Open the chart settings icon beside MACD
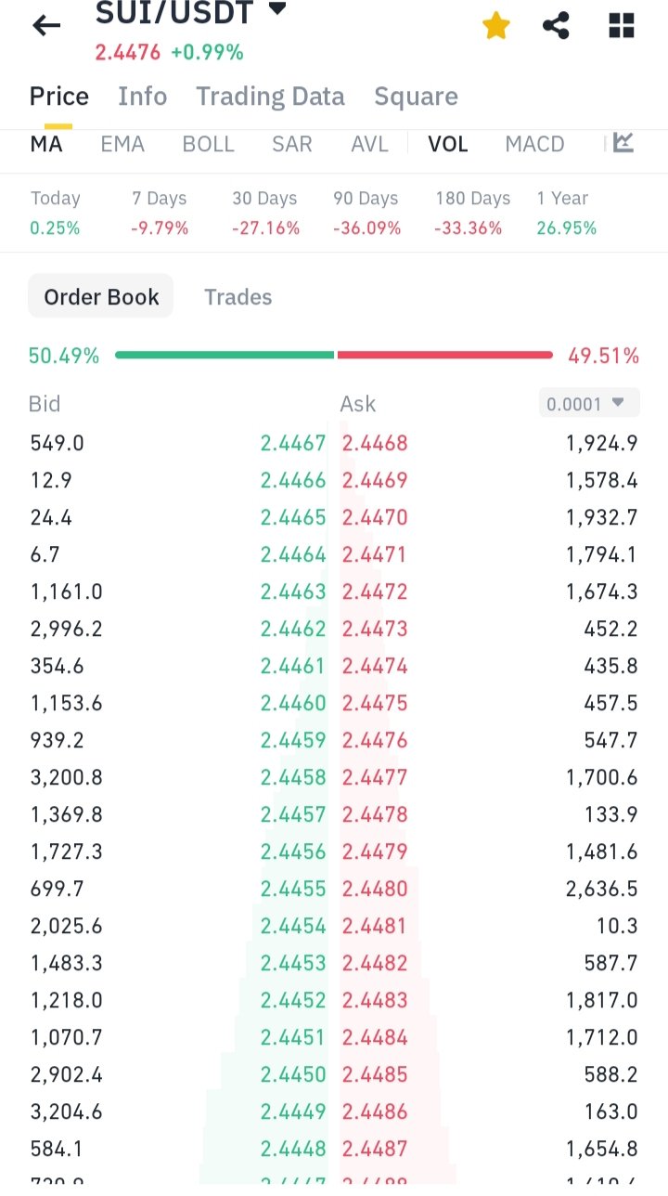Screen dimensions: 668x1196 623,143
